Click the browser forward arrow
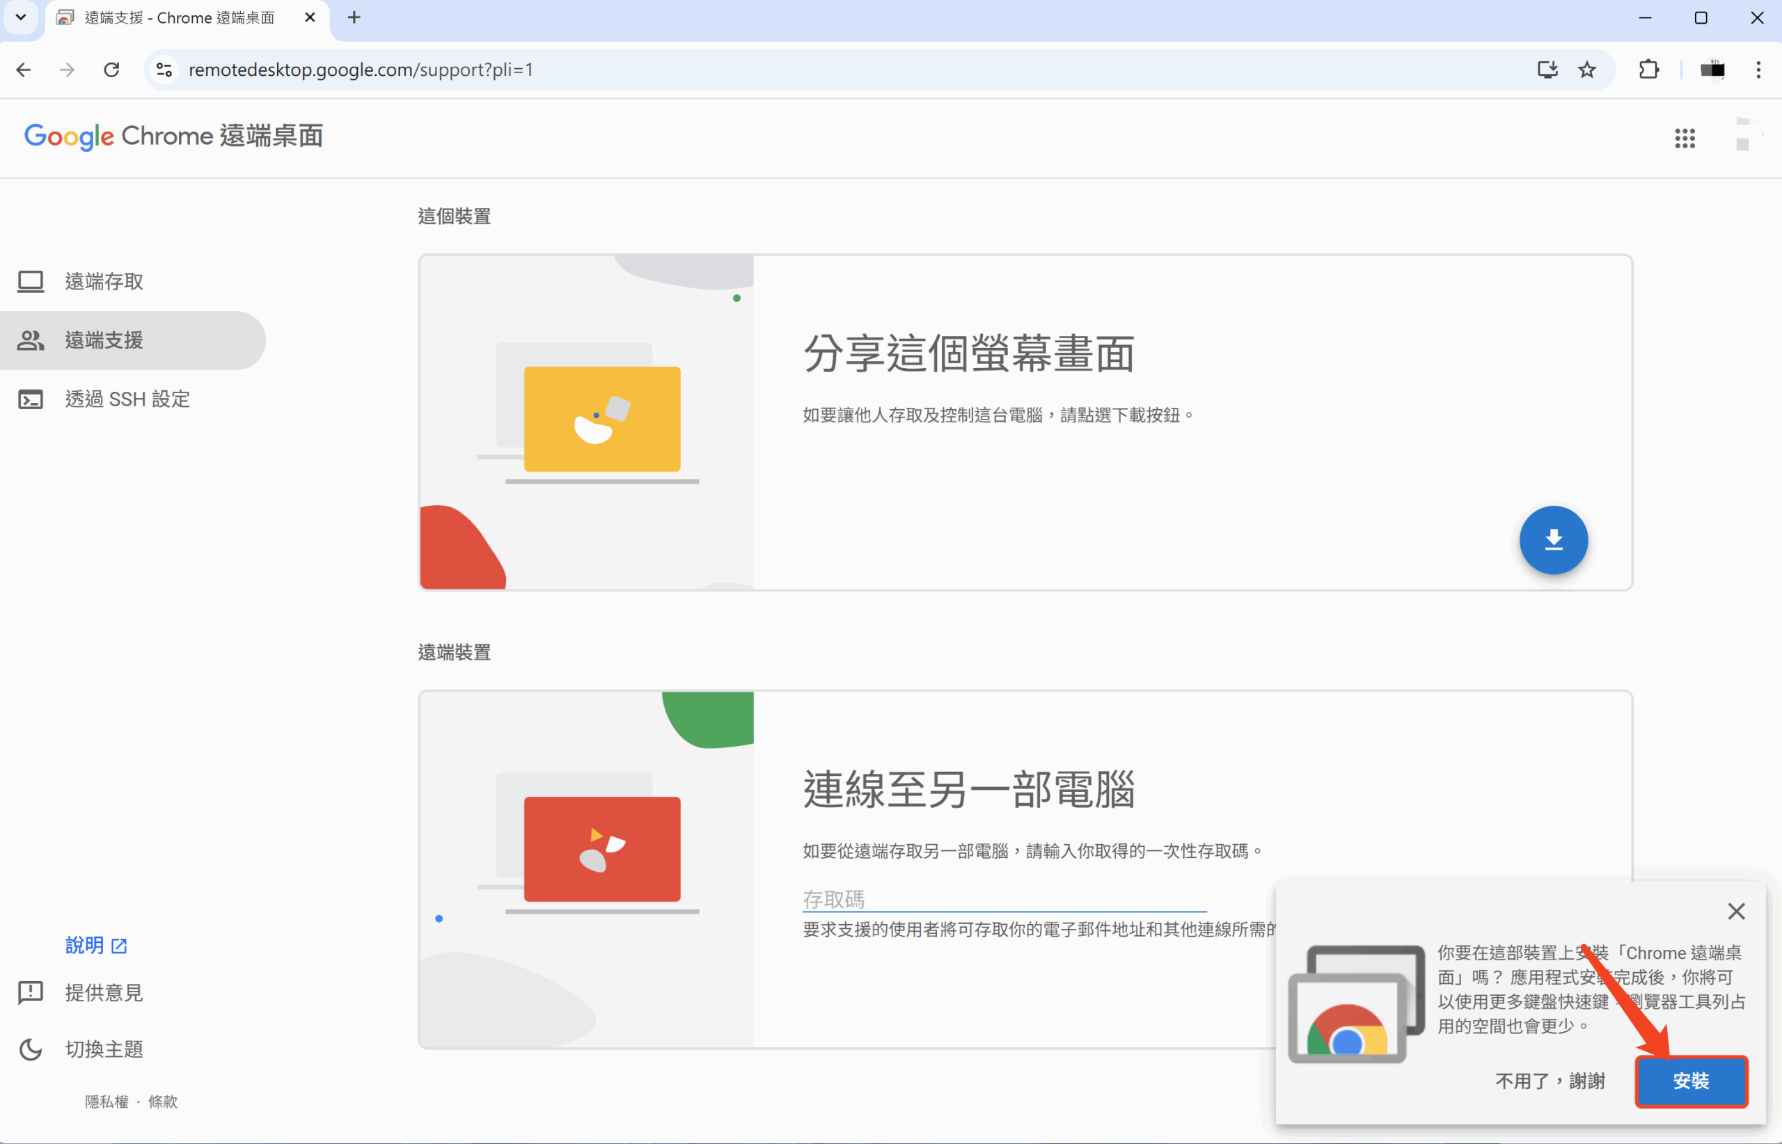Screen dimensions: 1782x1144 point(67,70)
